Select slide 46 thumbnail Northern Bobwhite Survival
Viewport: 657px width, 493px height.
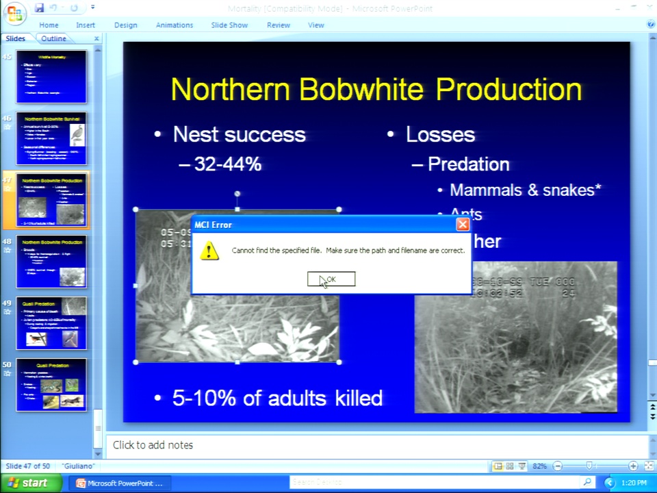51,138
